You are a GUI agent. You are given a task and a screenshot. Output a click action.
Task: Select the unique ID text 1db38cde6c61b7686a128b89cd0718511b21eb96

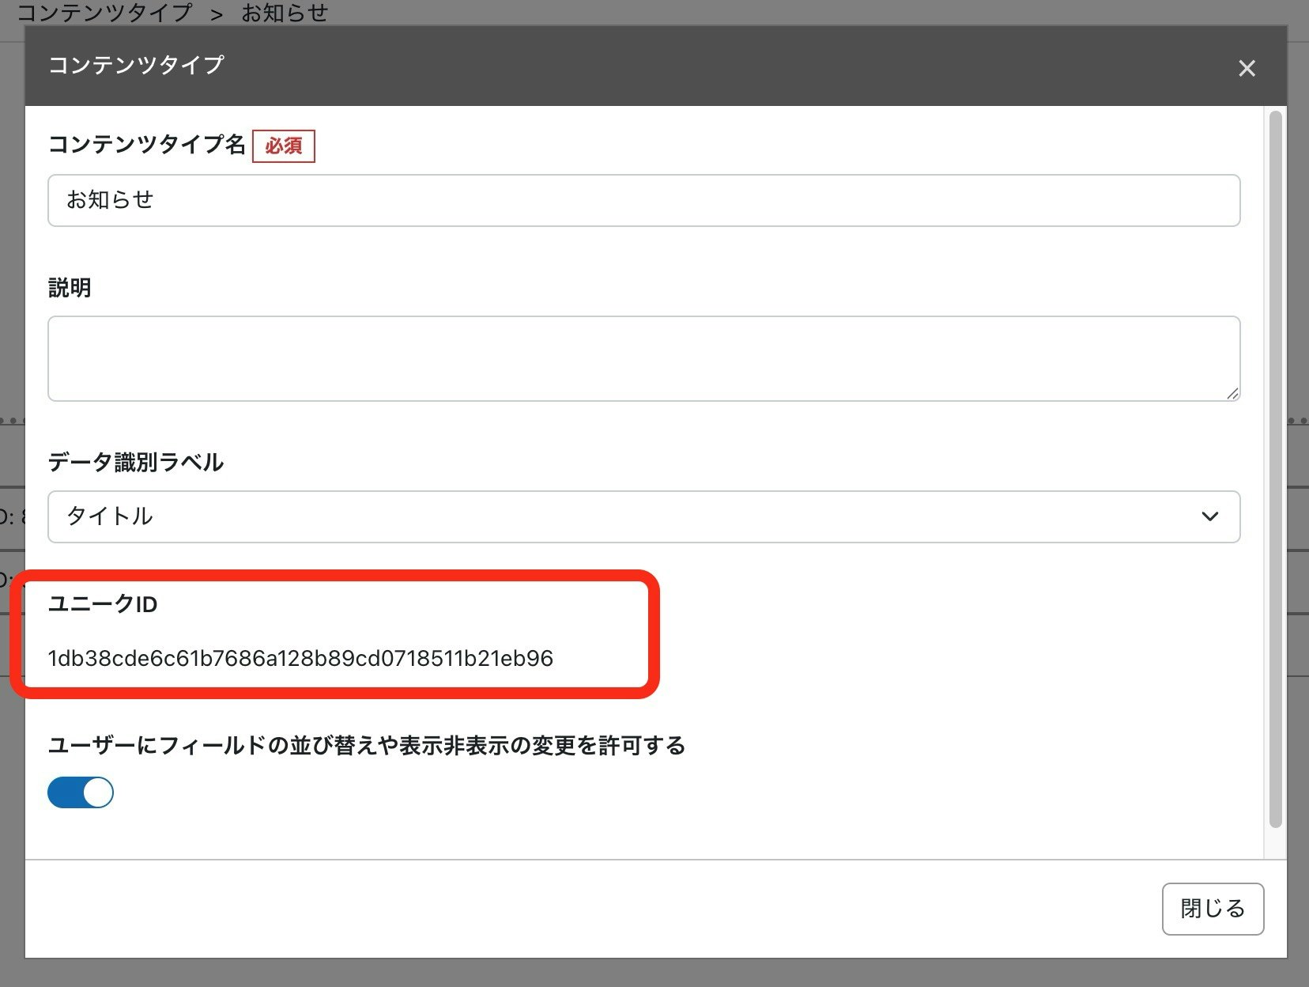300,658
